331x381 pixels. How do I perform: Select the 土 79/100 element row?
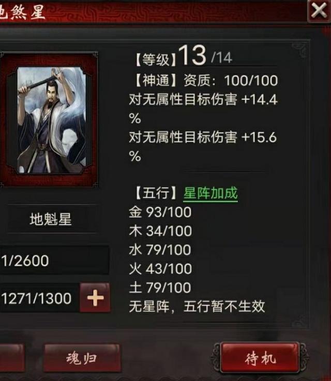160,287
